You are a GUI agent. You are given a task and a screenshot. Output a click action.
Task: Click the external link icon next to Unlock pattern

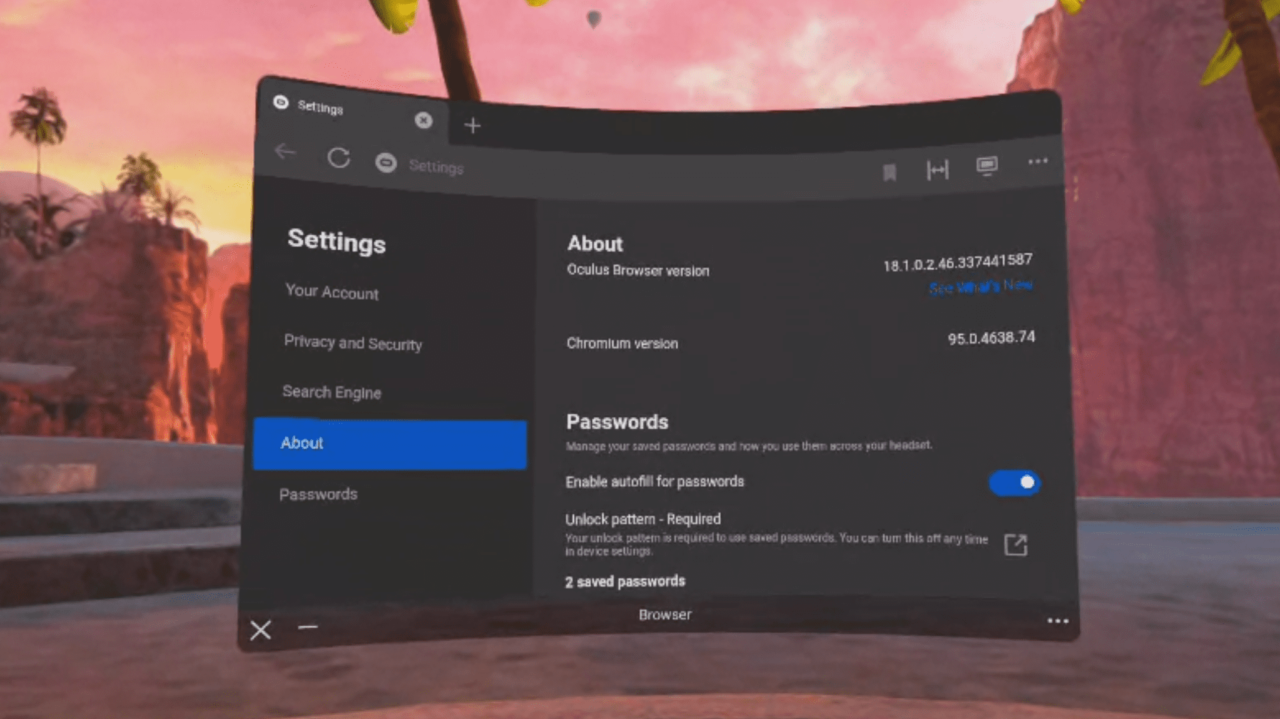[x=1015, y=543]
